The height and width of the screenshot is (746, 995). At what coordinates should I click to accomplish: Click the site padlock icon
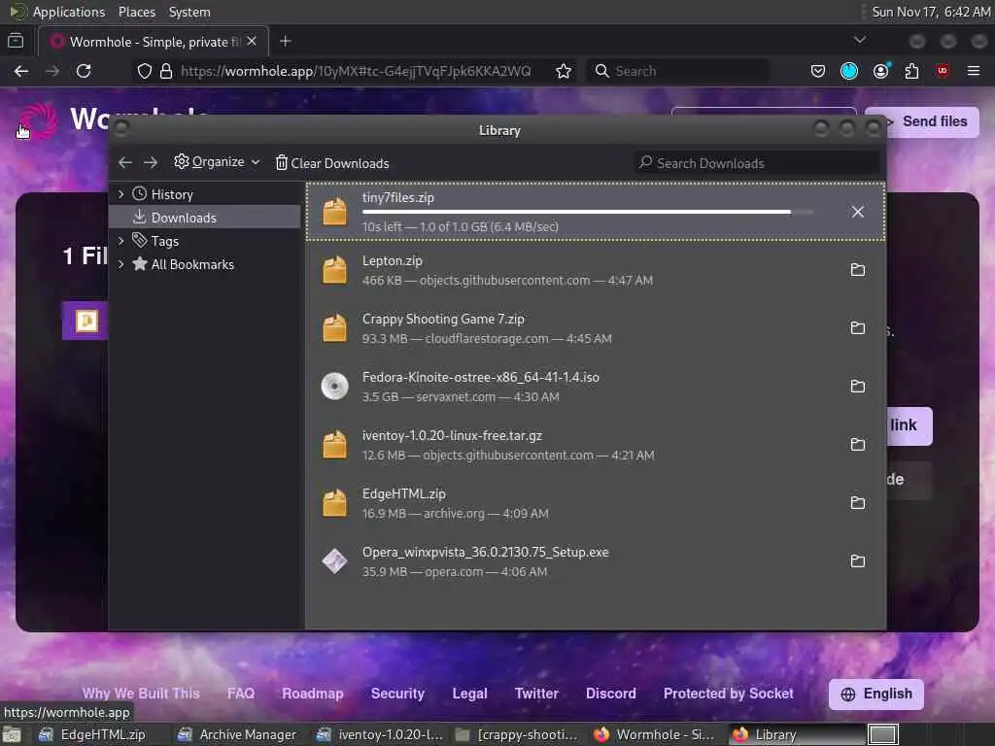(166, 71)
